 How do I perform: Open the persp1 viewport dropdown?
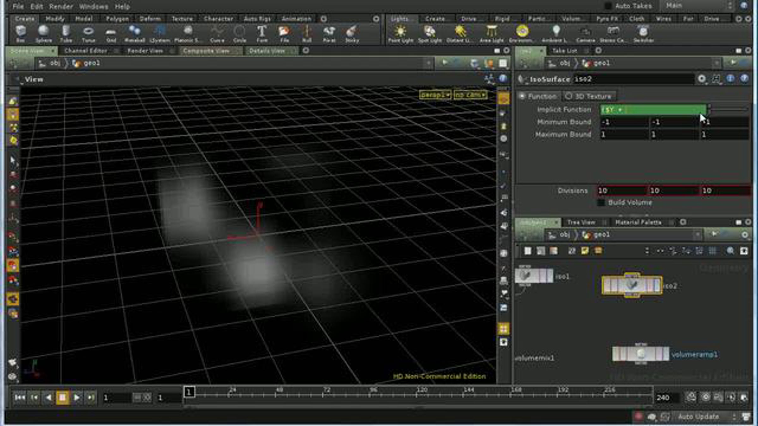coord(435,95)
